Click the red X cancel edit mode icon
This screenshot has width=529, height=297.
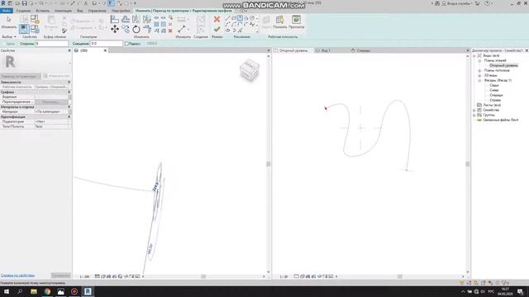(x=217, y=20)
